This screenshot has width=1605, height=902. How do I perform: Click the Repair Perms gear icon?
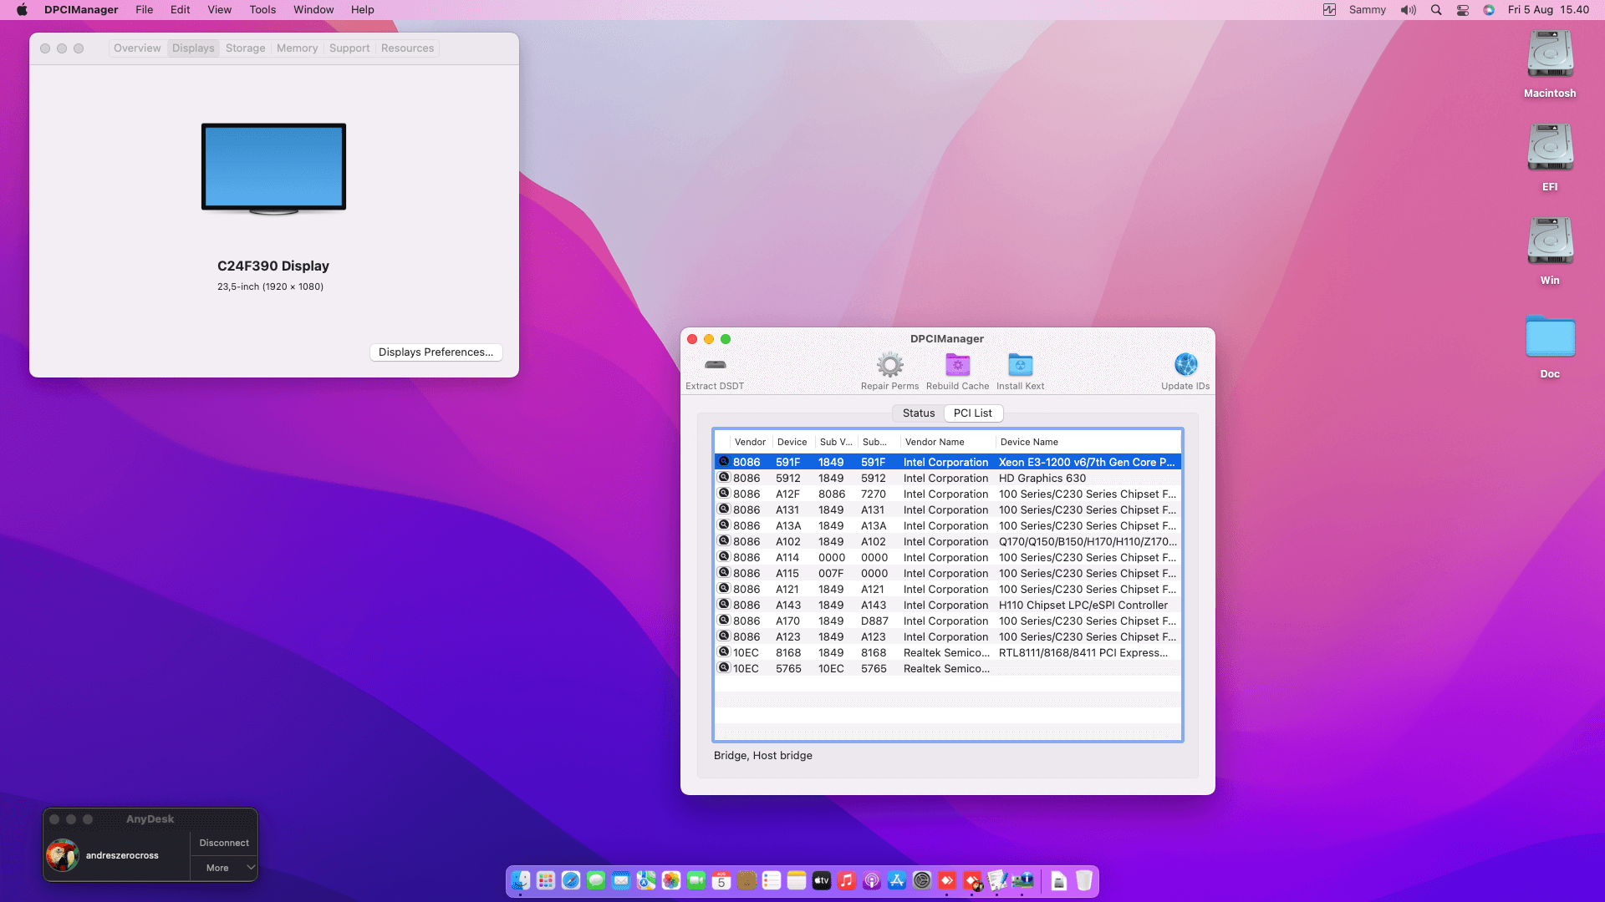click(889, 365)
